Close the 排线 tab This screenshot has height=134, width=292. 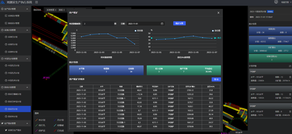[x=64, y=10]
